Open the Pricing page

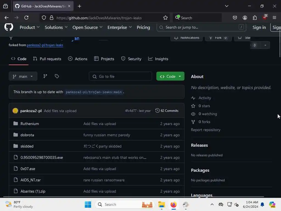143,27
